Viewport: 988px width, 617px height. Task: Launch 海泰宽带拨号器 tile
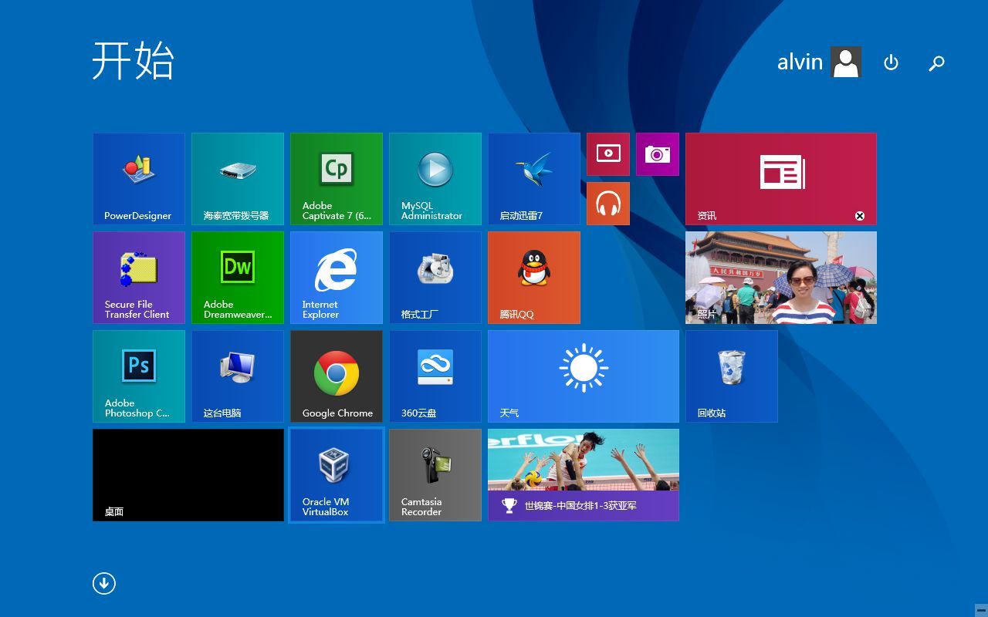[238, 179]
